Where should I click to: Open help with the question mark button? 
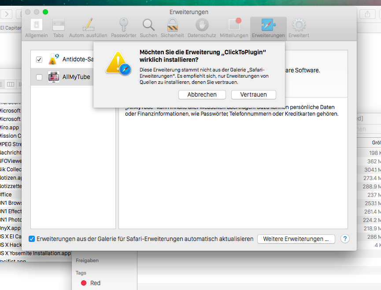345,239
